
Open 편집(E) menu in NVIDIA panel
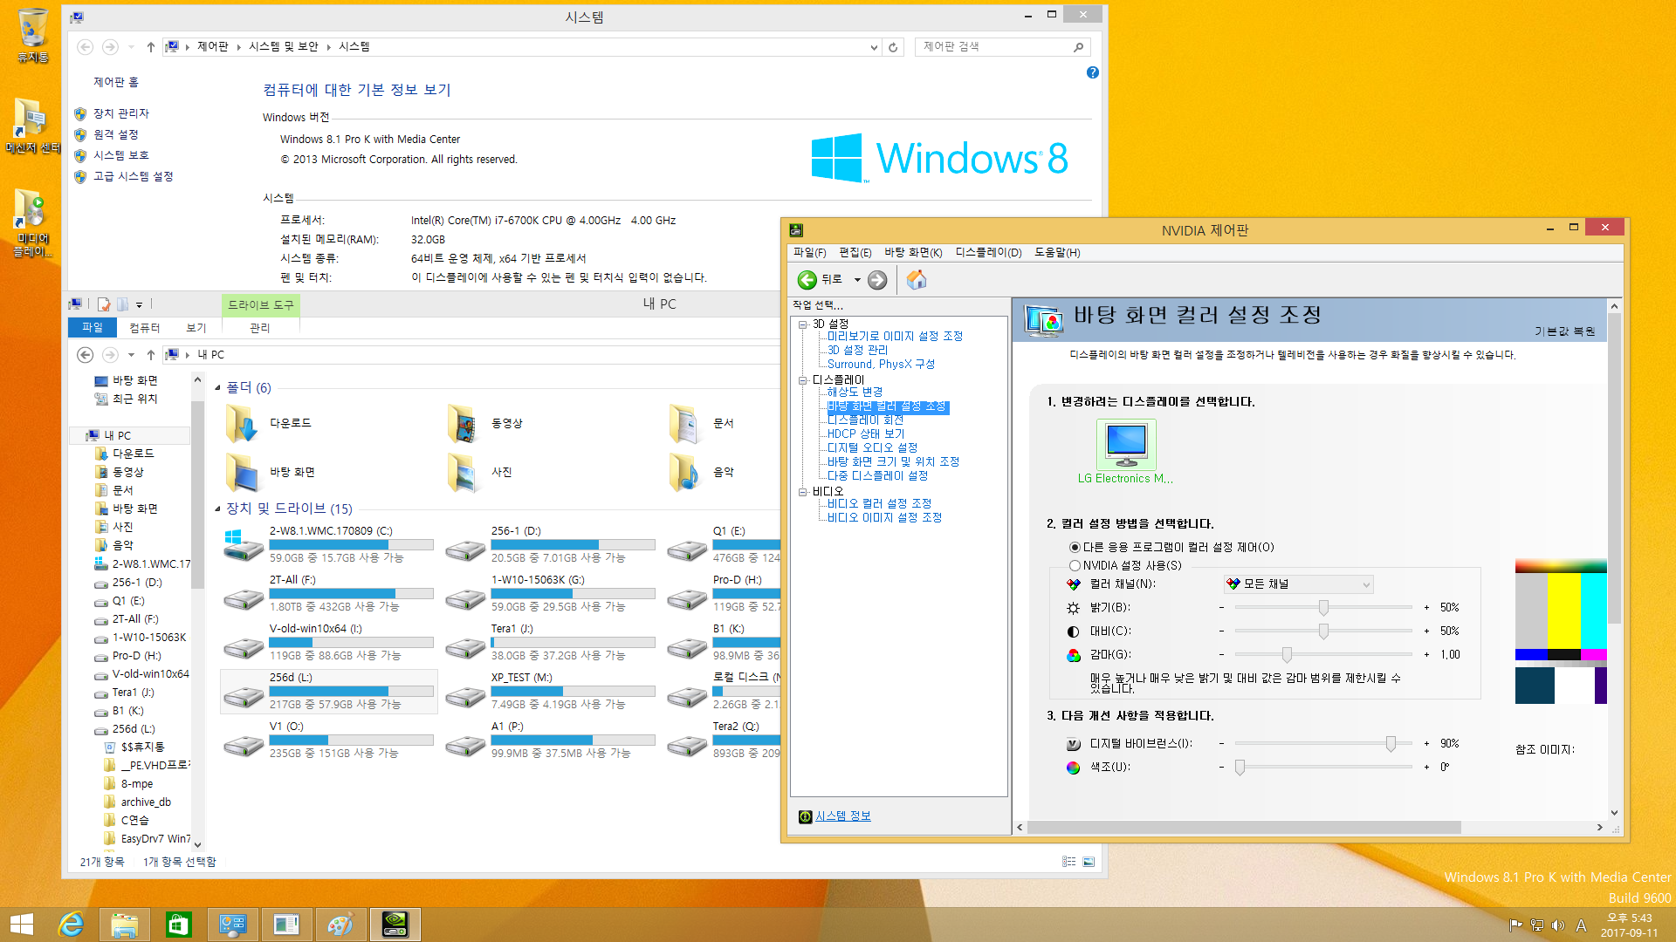click(855, 253)
